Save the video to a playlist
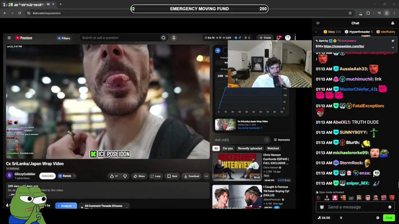Viewport: 399px width, 224px height. point(172,176)
